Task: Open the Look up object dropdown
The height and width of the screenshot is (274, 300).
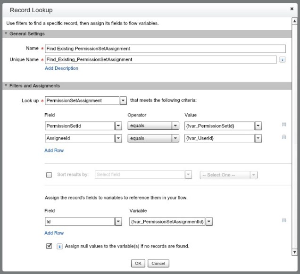Action: 123,100
